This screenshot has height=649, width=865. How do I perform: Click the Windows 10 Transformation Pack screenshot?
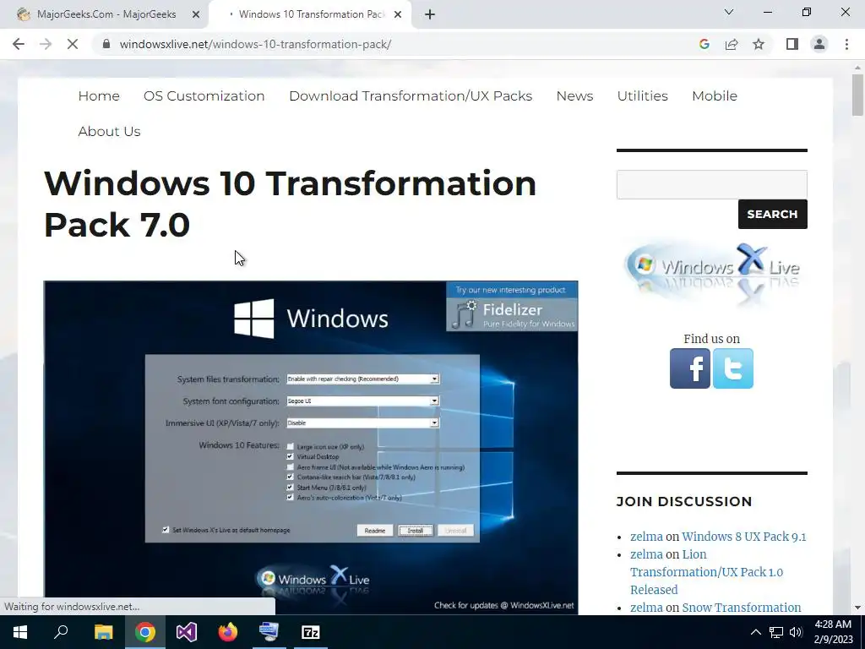click(311, 447)
